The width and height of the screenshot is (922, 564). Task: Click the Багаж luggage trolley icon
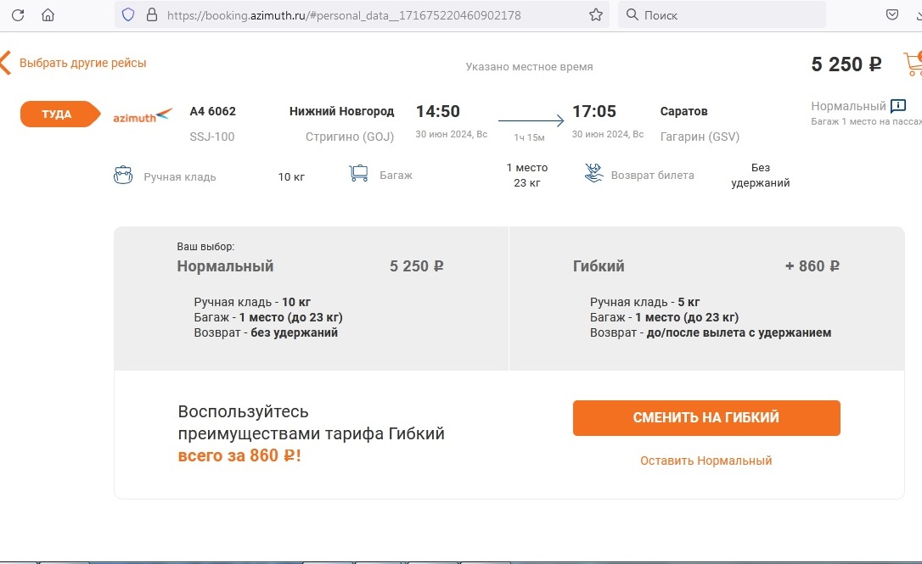coord(358,174)
